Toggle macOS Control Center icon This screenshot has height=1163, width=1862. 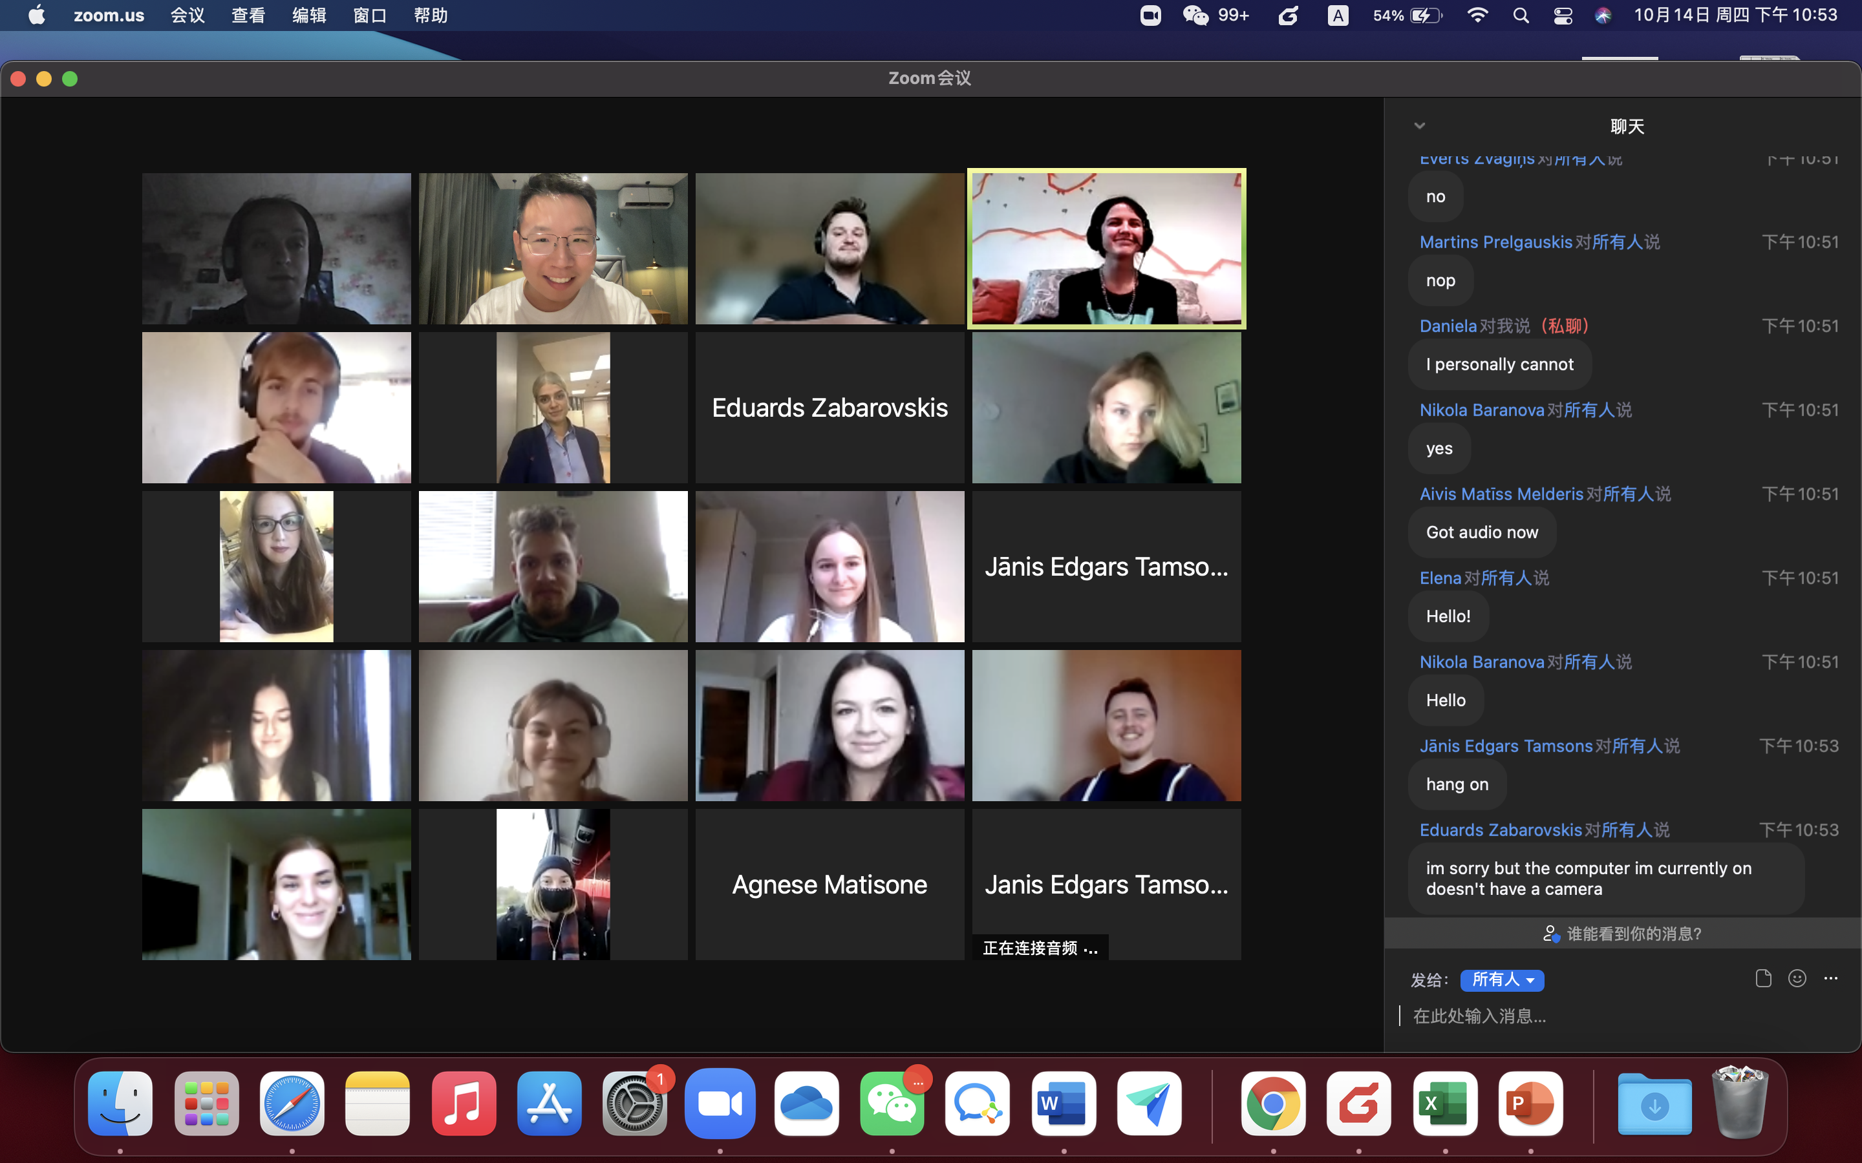pos(1563,16)
